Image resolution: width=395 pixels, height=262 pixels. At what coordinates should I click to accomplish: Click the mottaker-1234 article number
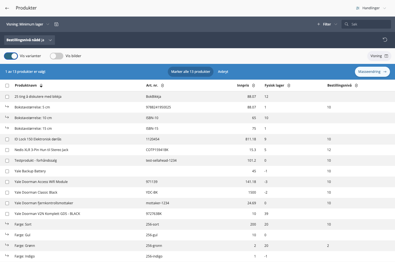click(157, 203)
